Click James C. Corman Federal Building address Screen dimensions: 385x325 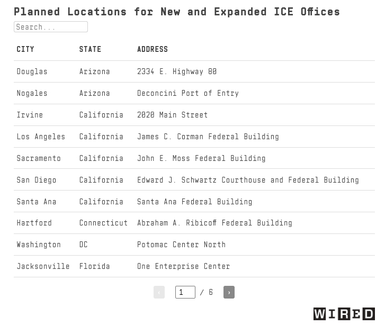[x=208, y=137]
